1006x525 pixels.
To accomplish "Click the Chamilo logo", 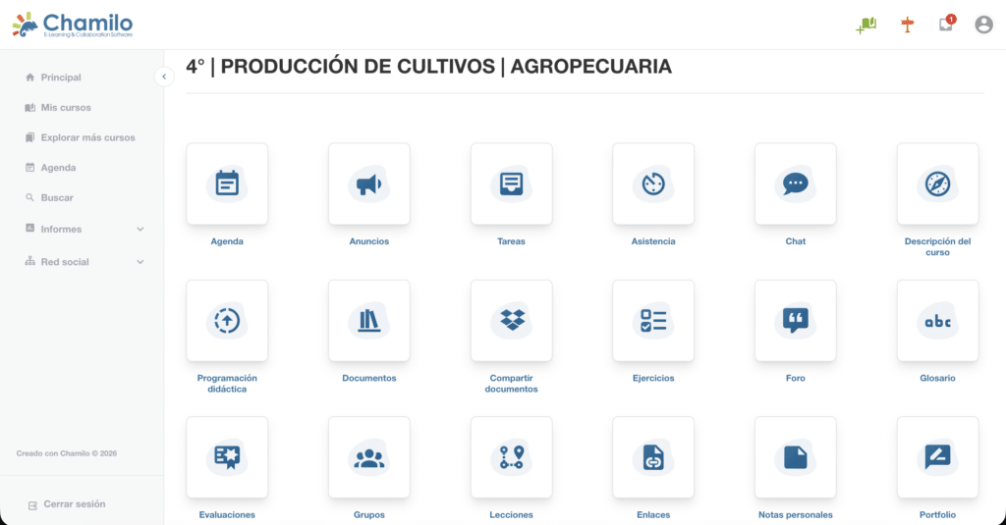I will (x=73, y=25).
